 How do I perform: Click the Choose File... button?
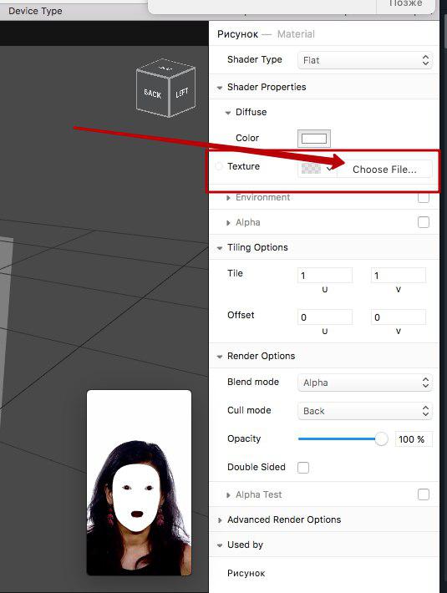click(x=384, y=169)
